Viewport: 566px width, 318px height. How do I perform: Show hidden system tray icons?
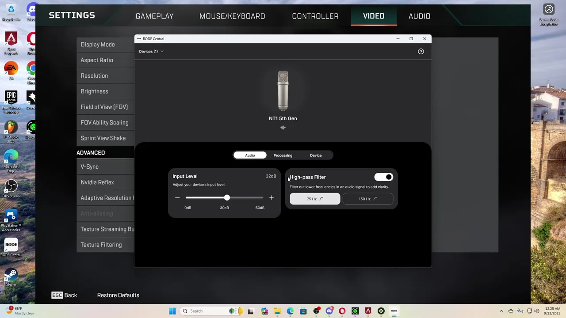coord(501,311)
